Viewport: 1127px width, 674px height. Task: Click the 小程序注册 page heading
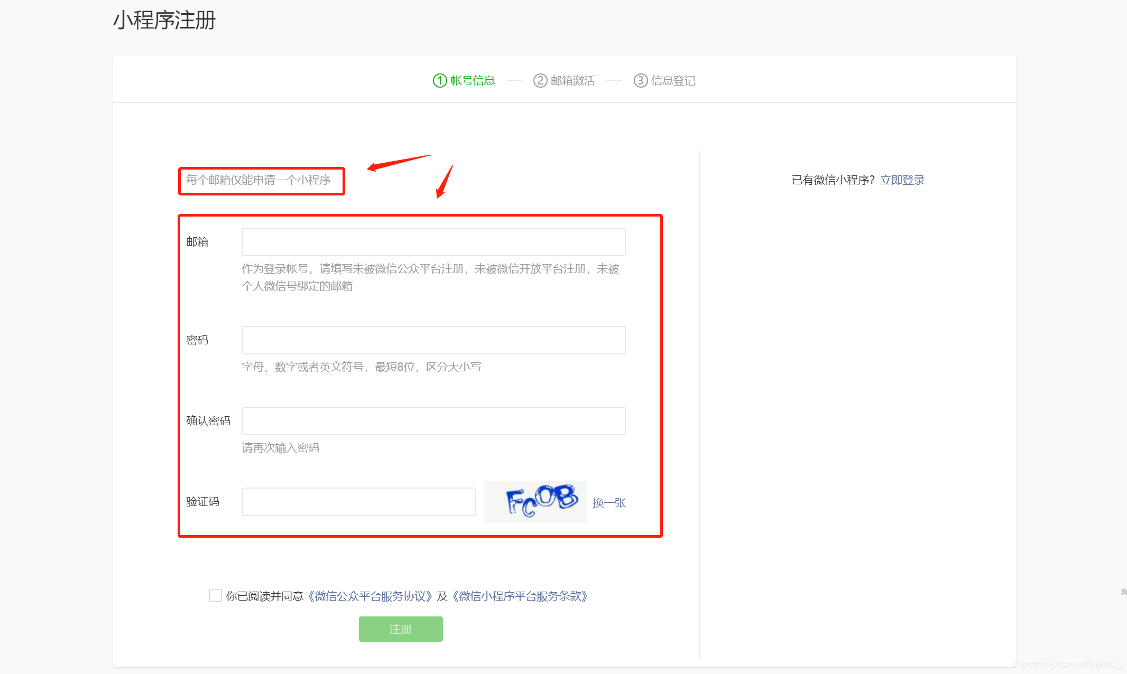pyautogui.click(x=164, y=20)
